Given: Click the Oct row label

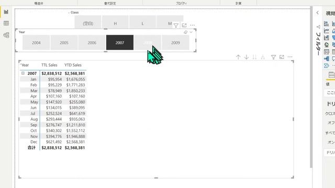Looking at the screenshot, I should [33, 131].
